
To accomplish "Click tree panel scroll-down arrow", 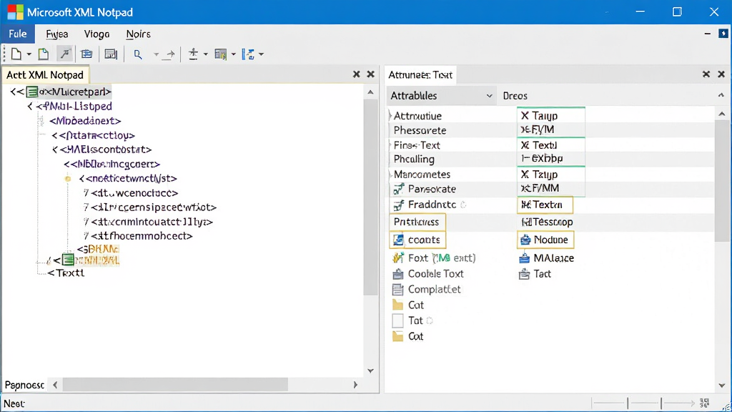I will tap(370, 371).
